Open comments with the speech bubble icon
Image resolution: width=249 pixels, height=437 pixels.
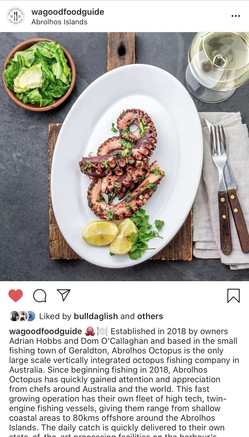click(40, 296)
